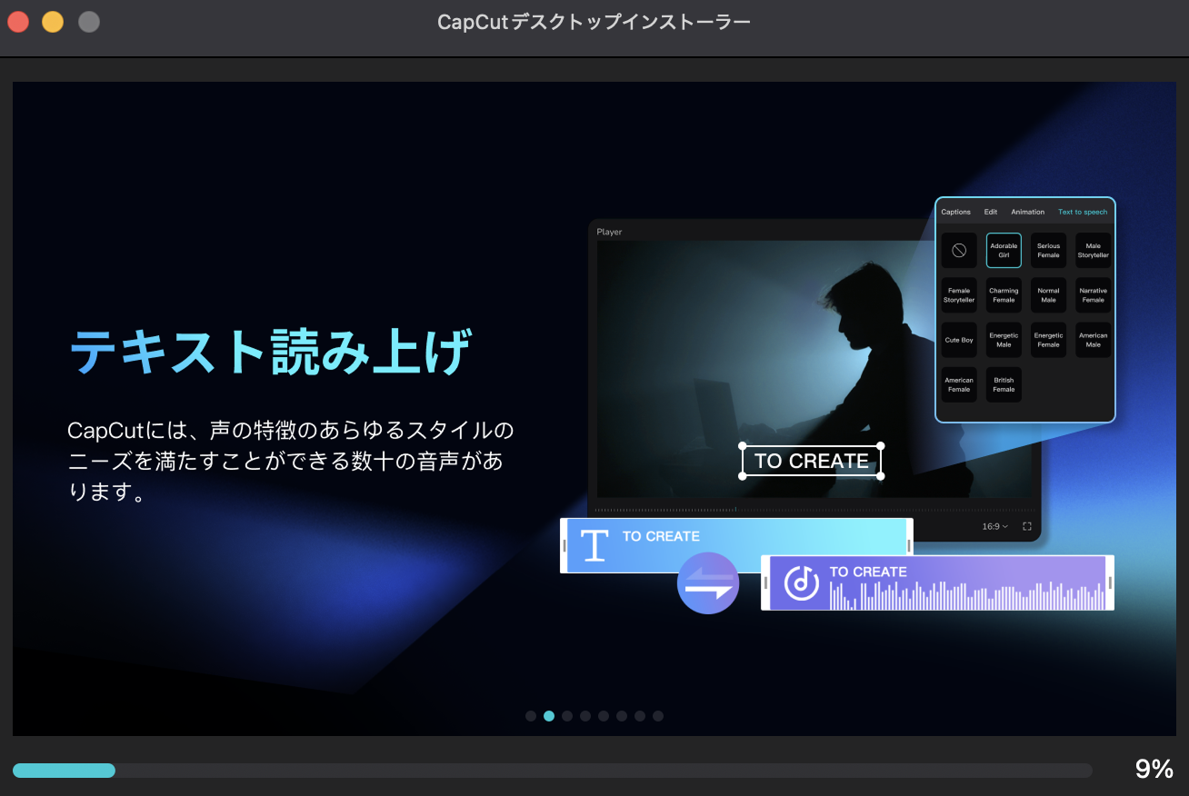Click the CapCutデスクトップインストーラー window title
Screen dimensions: 1189x796
(594, 22)
